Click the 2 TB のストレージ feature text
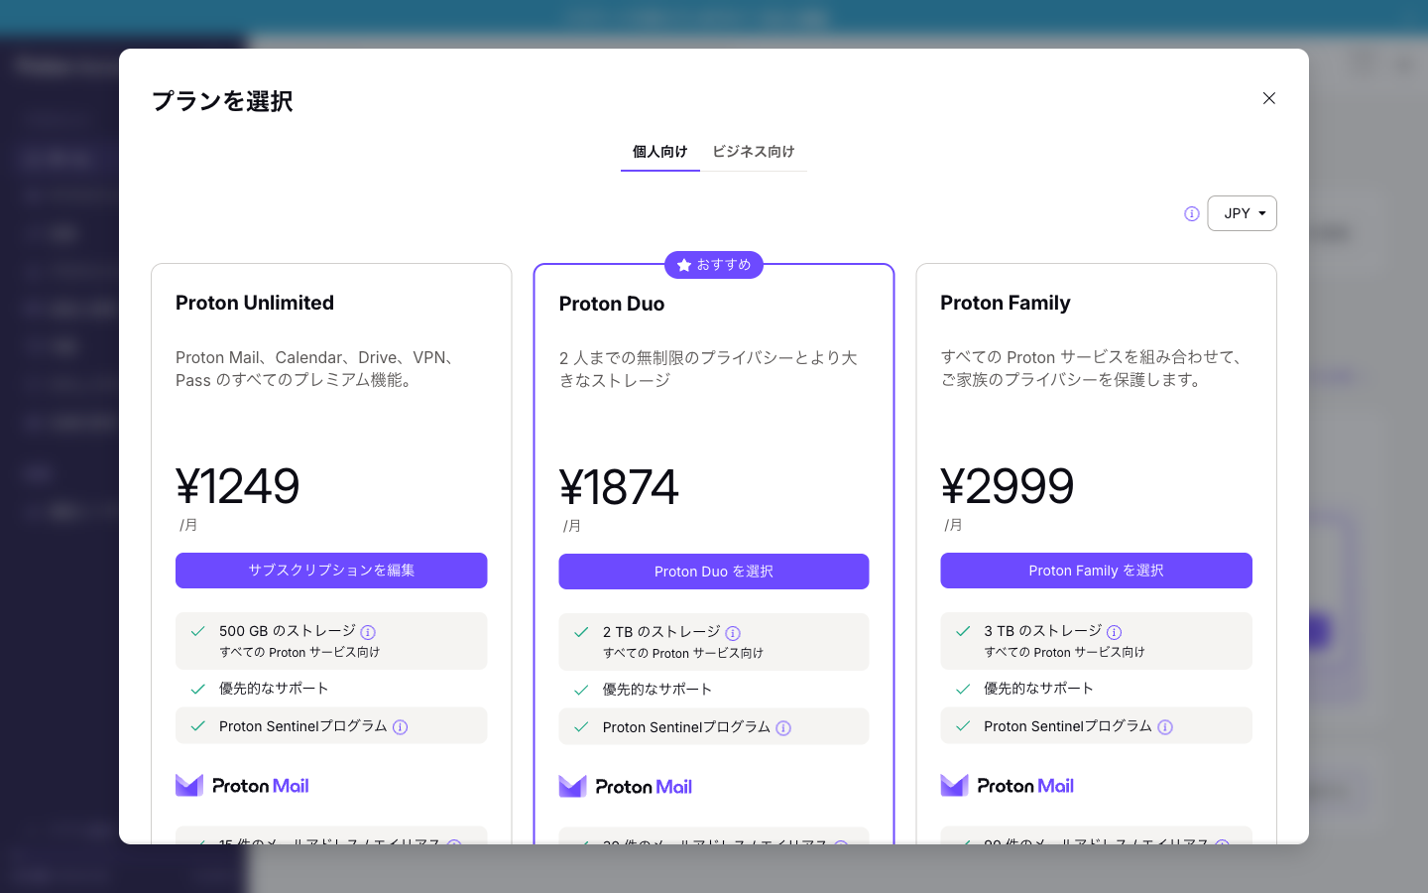Viewport: 1428px width, 893px height. coord(661,632)
